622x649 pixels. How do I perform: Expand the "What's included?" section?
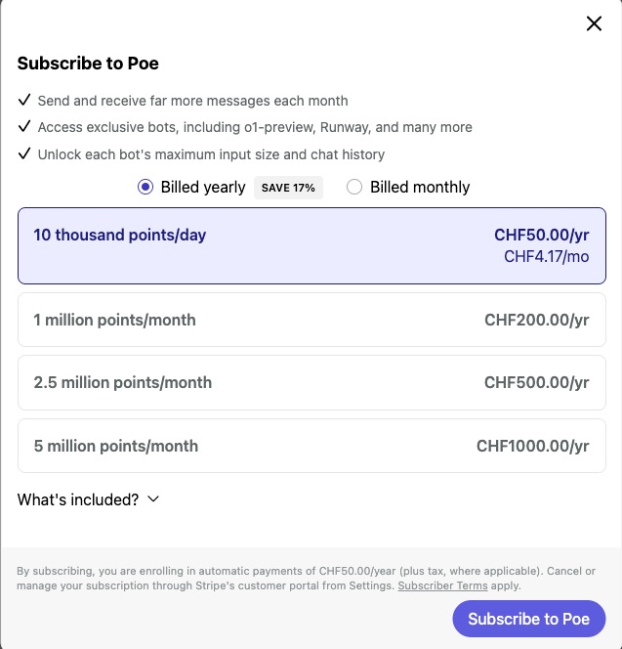point(78,499)
